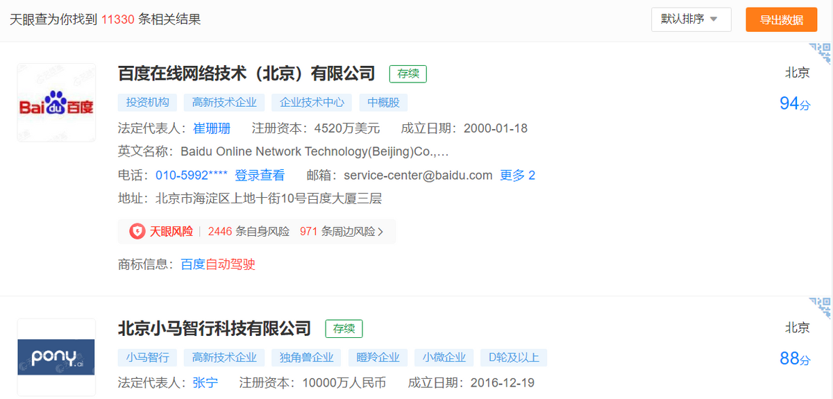Click the Baidu company logo thumbnail
This screenshot has width=833, height=399.
coord(56,103)
